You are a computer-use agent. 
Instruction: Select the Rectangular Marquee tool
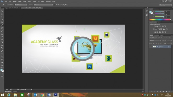coord(2,14)
